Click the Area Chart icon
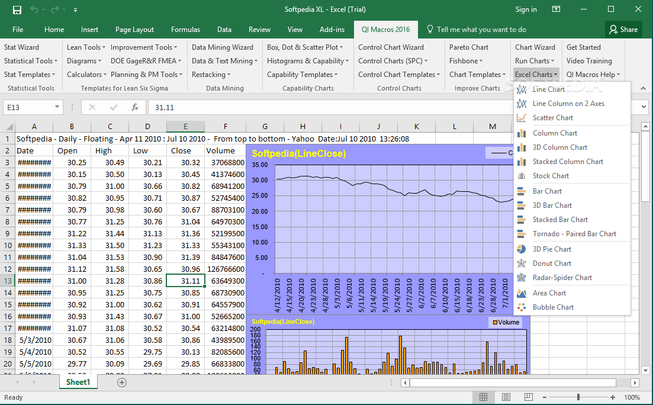 [x=522, y=293]
